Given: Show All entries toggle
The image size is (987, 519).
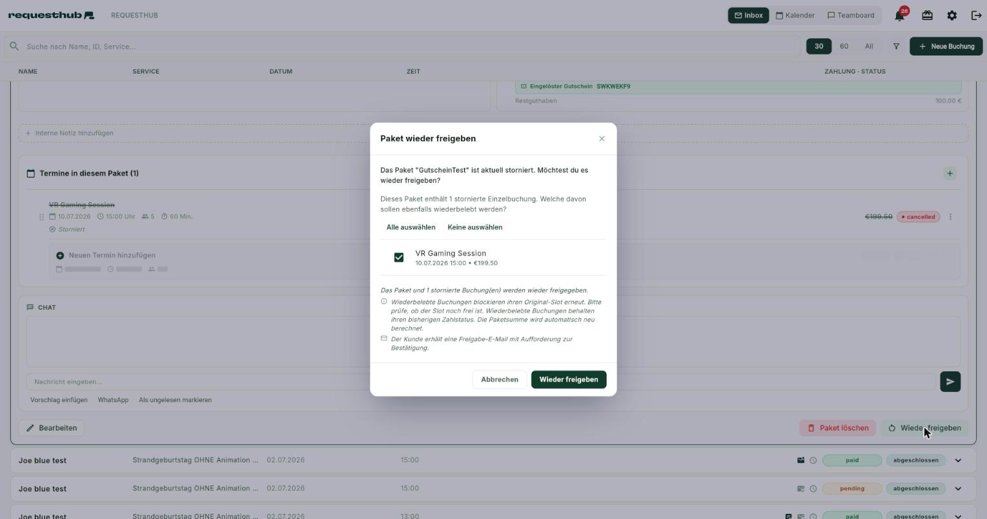Looking at the screenshot, I should coord(869,46).
